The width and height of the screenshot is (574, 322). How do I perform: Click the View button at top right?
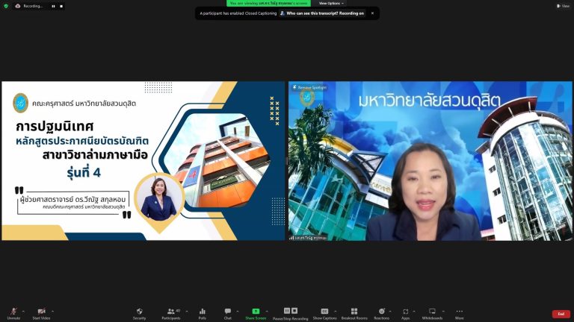point(563,6)
